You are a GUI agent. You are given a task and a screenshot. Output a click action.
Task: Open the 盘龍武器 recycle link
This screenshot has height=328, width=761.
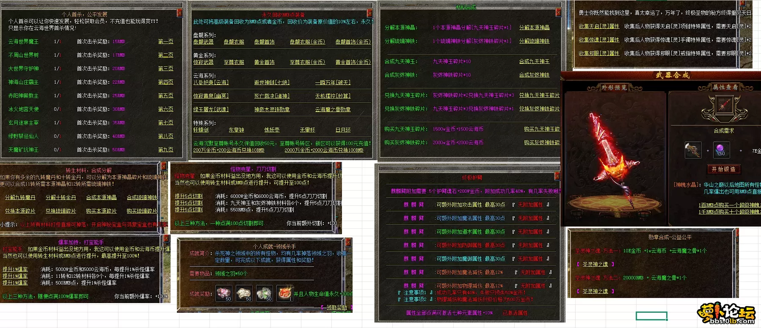point(203,42)
